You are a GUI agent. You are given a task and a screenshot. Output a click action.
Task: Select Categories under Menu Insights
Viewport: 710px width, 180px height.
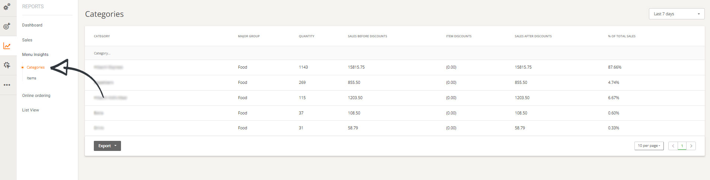35,67
